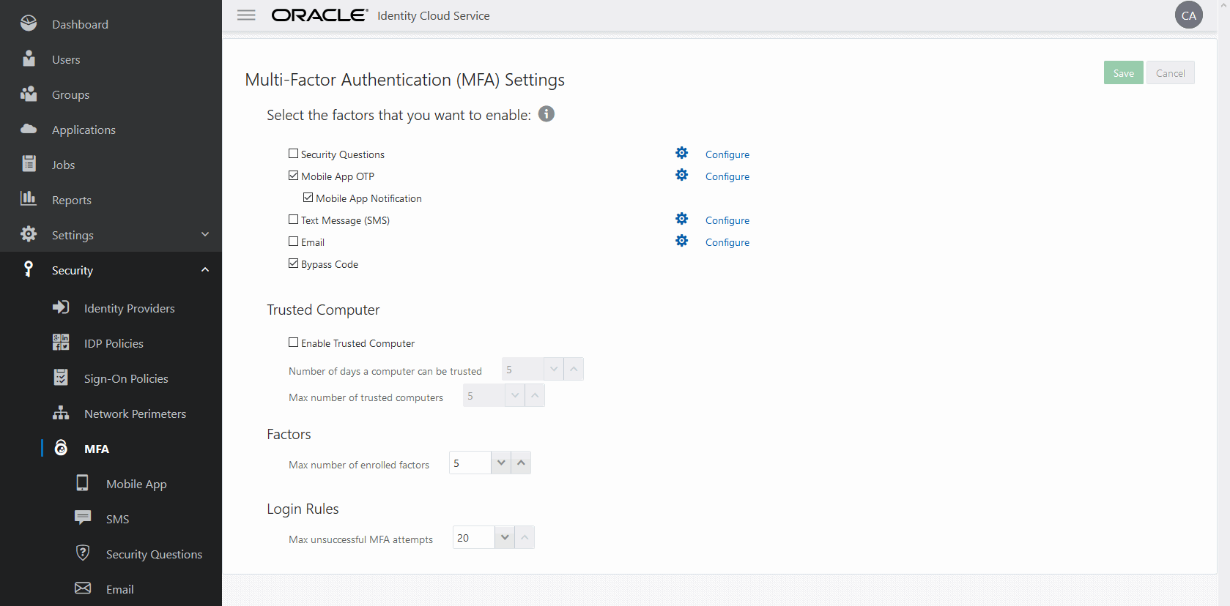Viewport: 1230px width, 606px height.
Task: Open Dashboard from the sidebar icon
Action: (29, 23)
